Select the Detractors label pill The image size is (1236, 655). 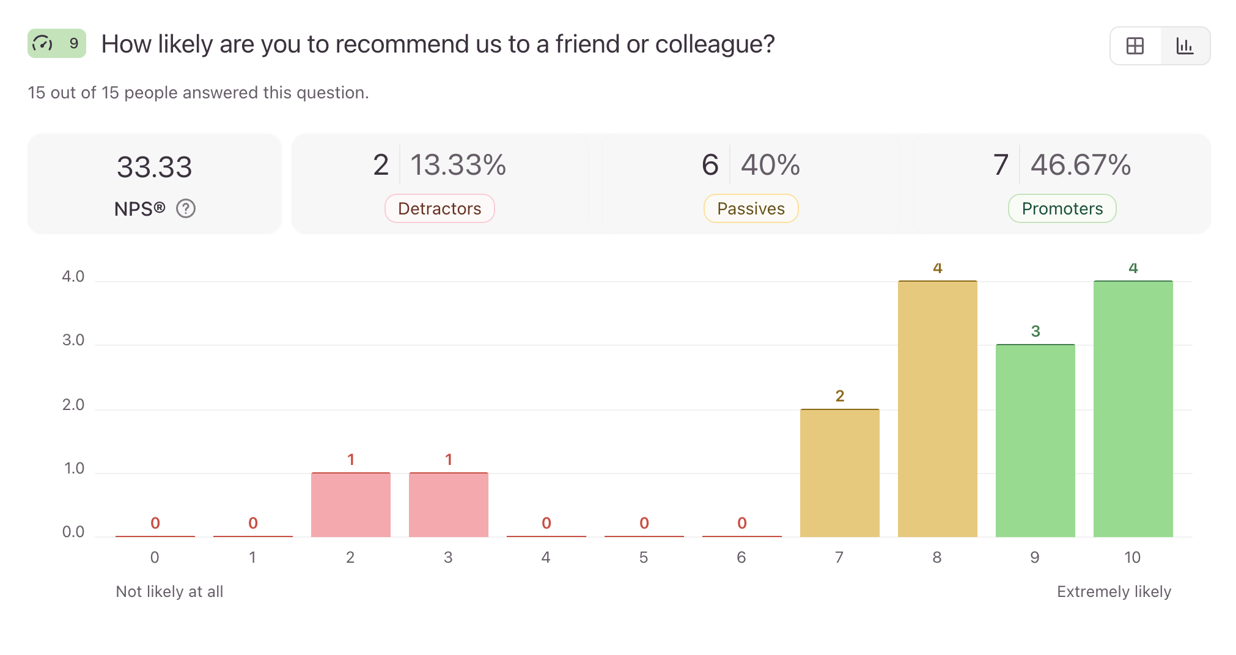[440, 209]
